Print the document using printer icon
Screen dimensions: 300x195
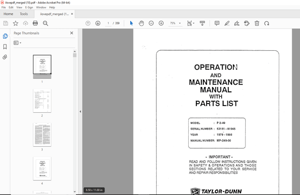coord(35,23)
